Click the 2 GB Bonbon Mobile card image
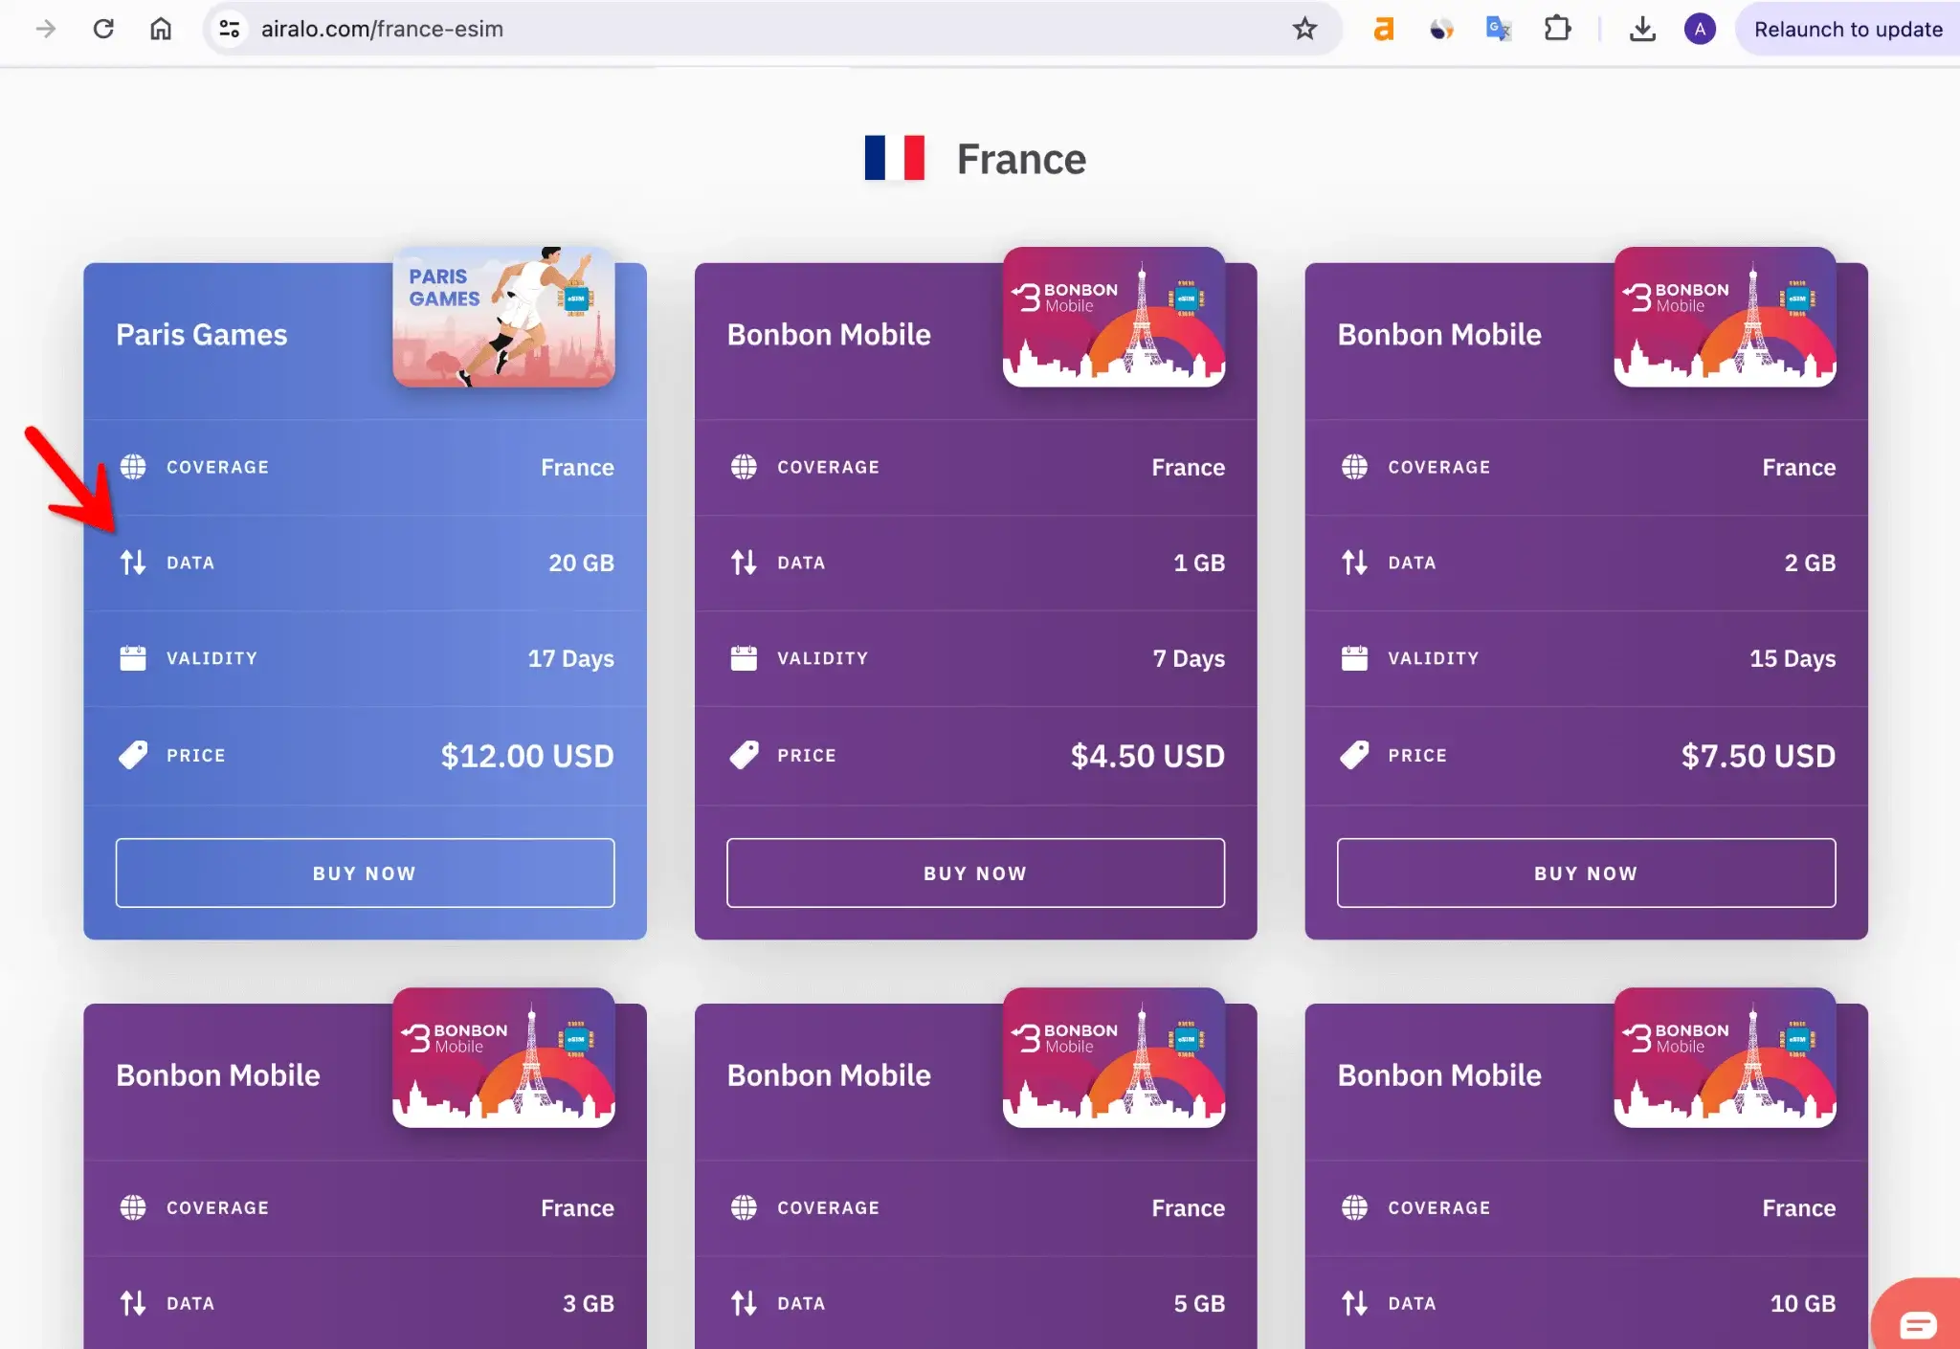The height and width of the screenshot is (1349, 1960). pos(1725,317)
